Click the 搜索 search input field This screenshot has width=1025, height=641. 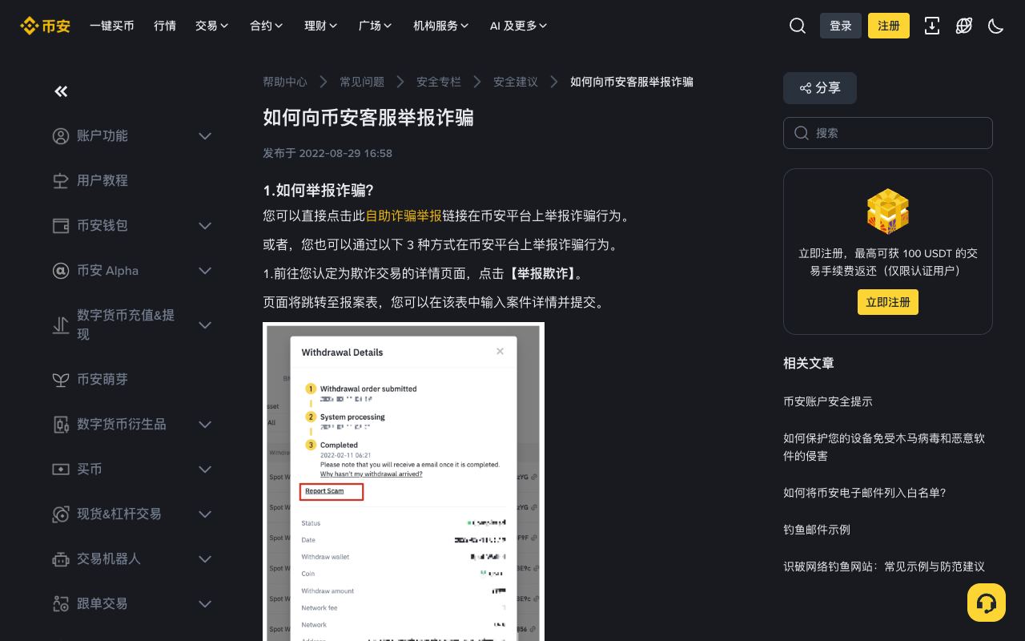tap(888, 133)
